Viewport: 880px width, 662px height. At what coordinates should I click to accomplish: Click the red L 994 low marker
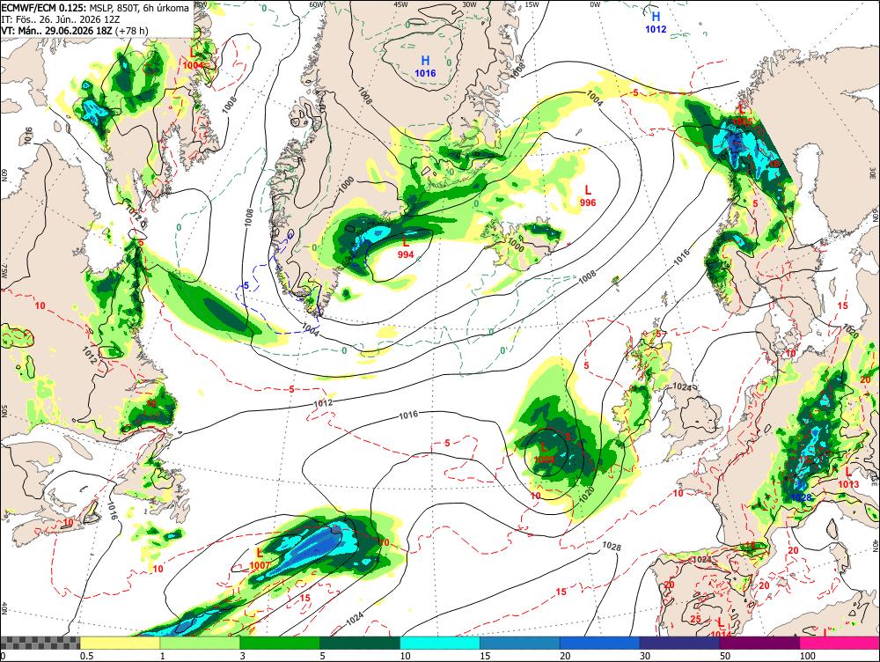[405, 248]
